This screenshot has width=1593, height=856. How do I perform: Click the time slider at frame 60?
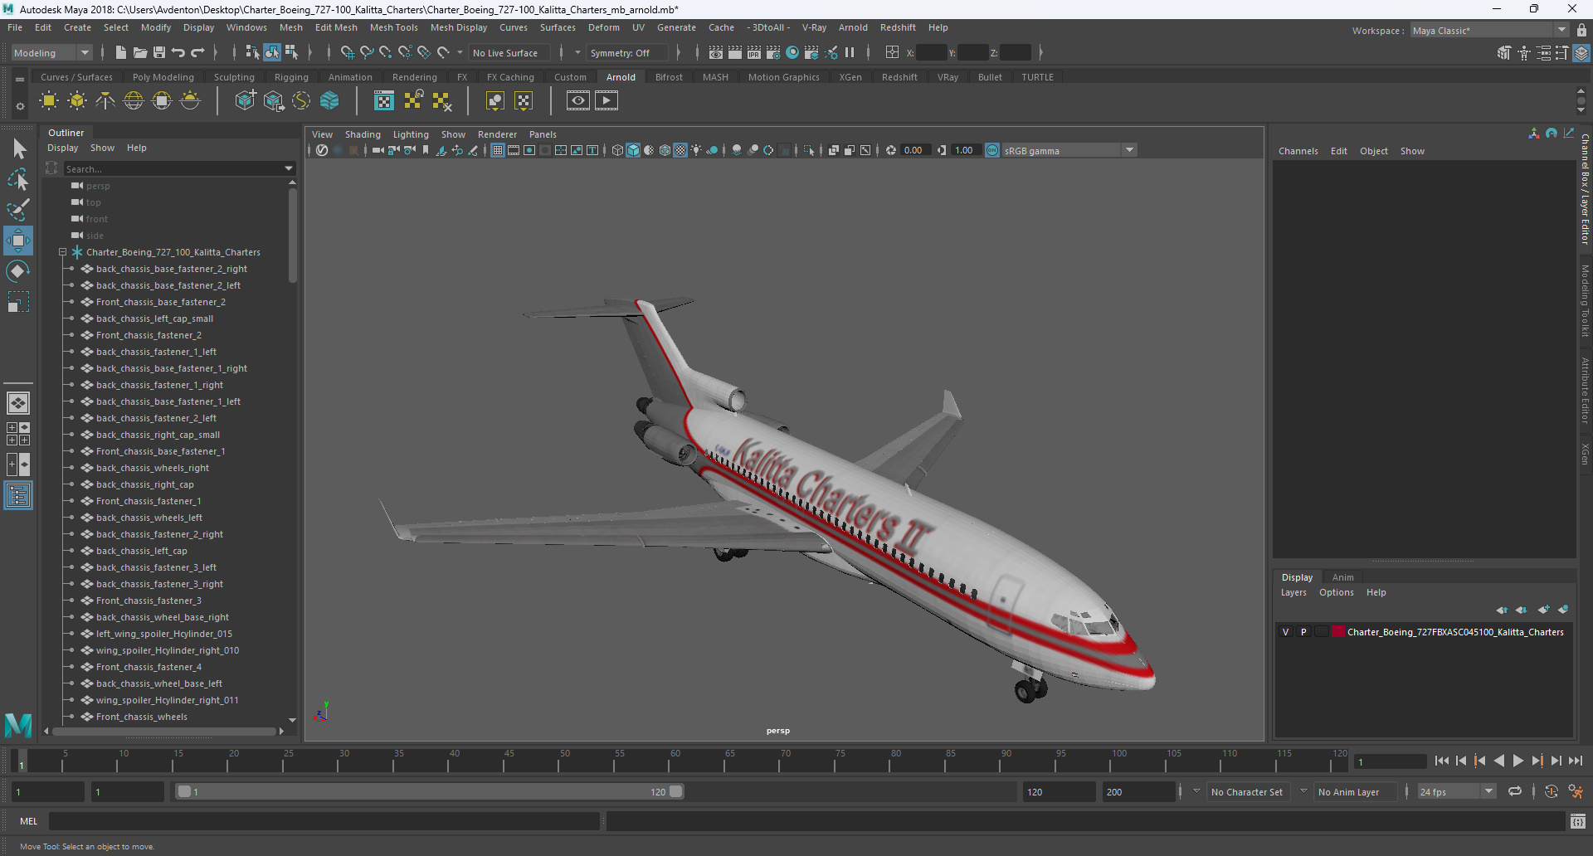(675, 760)
